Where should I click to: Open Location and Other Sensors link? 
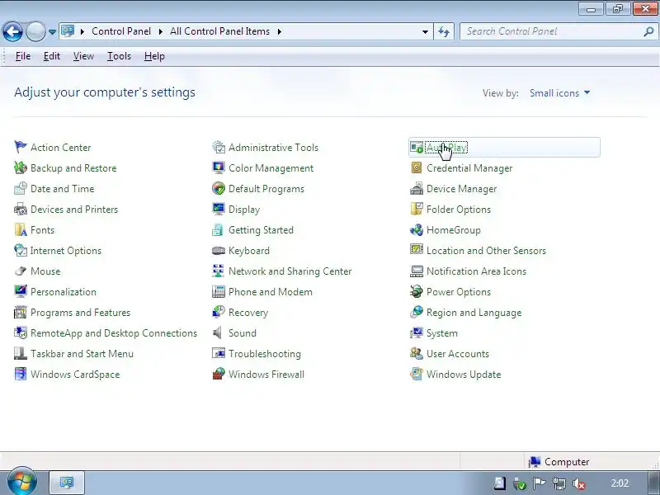[x=486, y=251]
